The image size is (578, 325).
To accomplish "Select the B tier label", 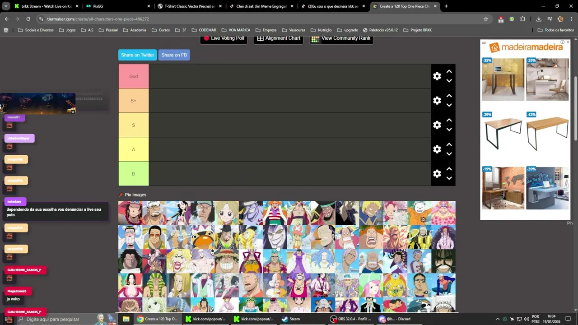I will [x=134, y=174].
